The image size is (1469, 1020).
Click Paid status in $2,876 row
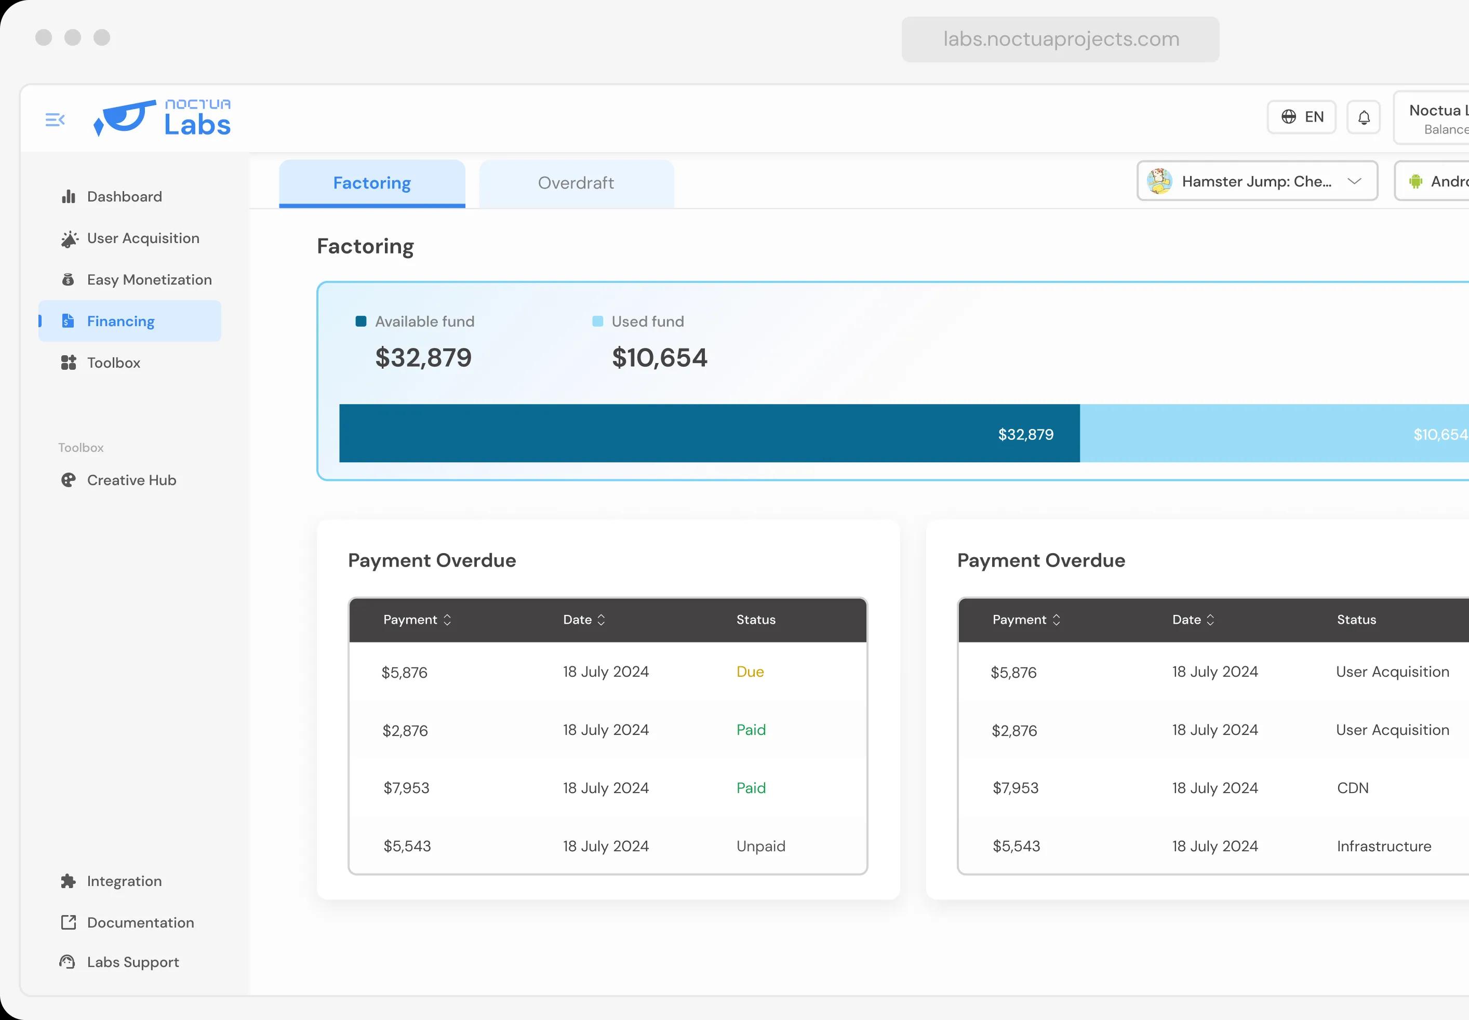coord(751,730)
